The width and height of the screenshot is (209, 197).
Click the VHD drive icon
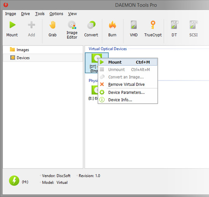click(134, 25)
